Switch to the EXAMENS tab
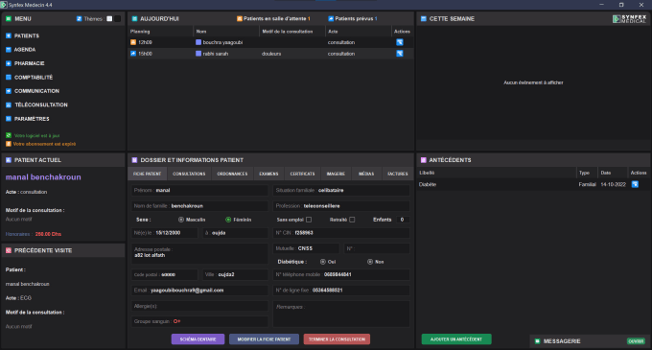 (268, 174)
